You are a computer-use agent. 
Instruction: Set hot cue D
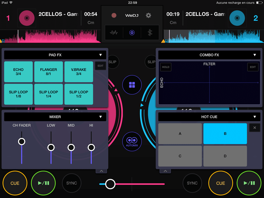point(225,156)
